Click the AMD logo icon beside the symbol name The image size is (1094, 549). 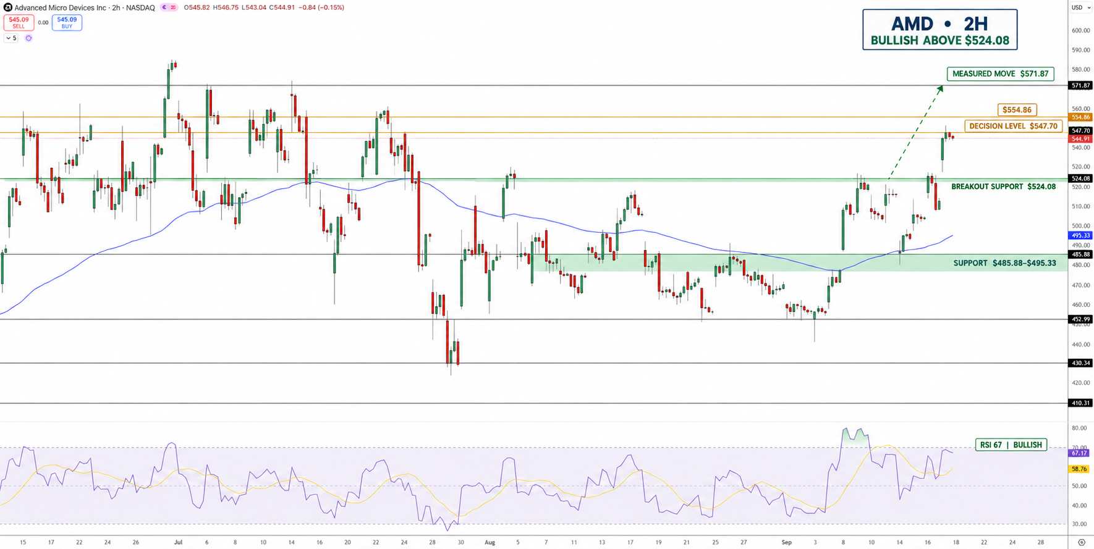[x=7, y=7]
